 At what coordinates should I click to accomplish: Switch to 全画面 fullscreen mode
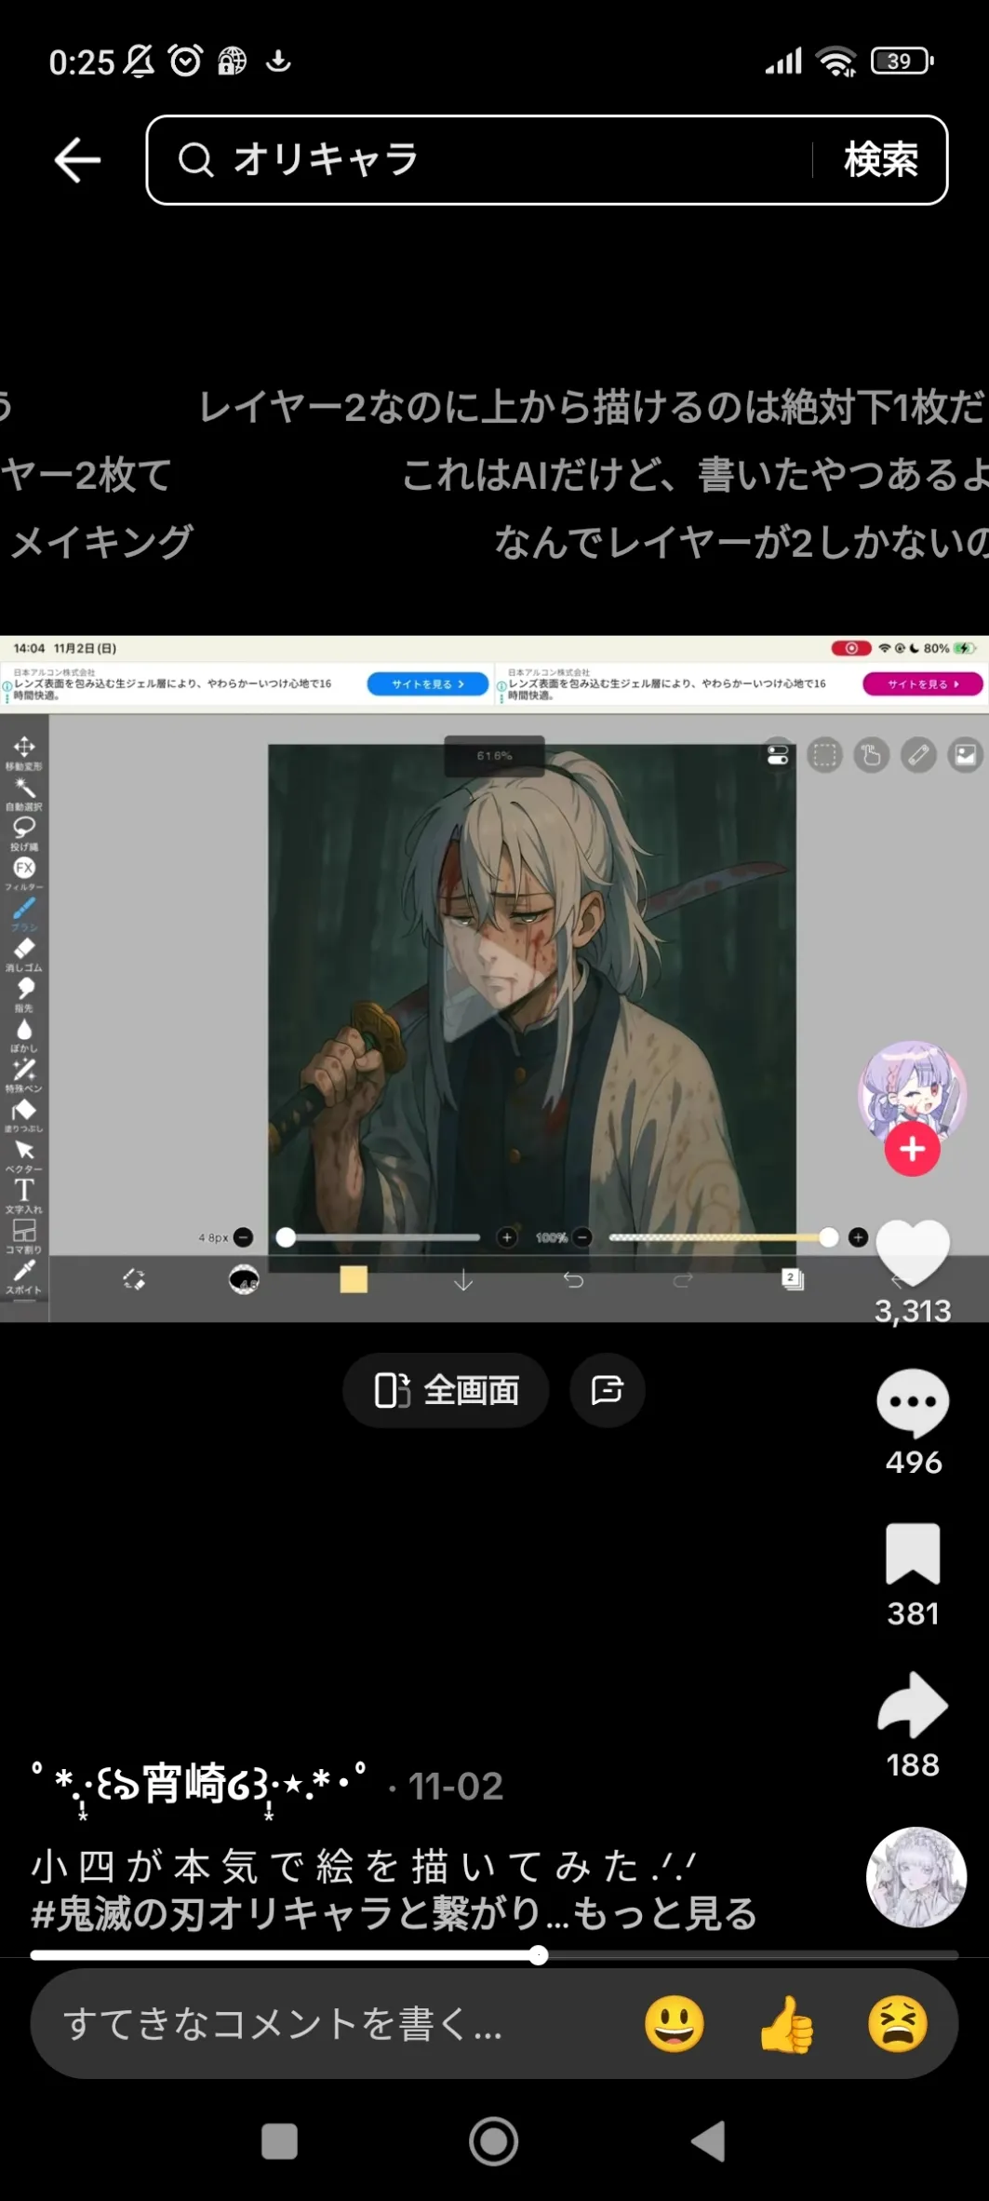pyautogui.click(x=446, y=1390)
